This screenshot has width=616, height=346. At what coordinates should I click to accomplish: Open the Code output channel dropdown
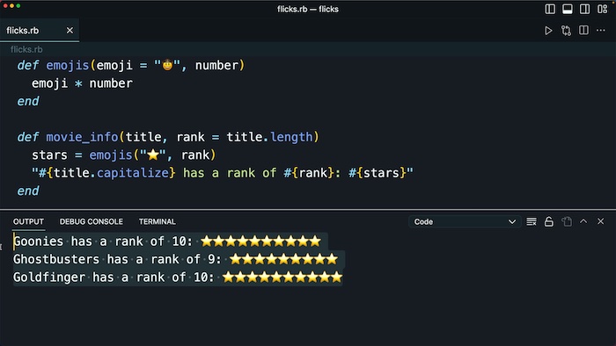point(465,222)
